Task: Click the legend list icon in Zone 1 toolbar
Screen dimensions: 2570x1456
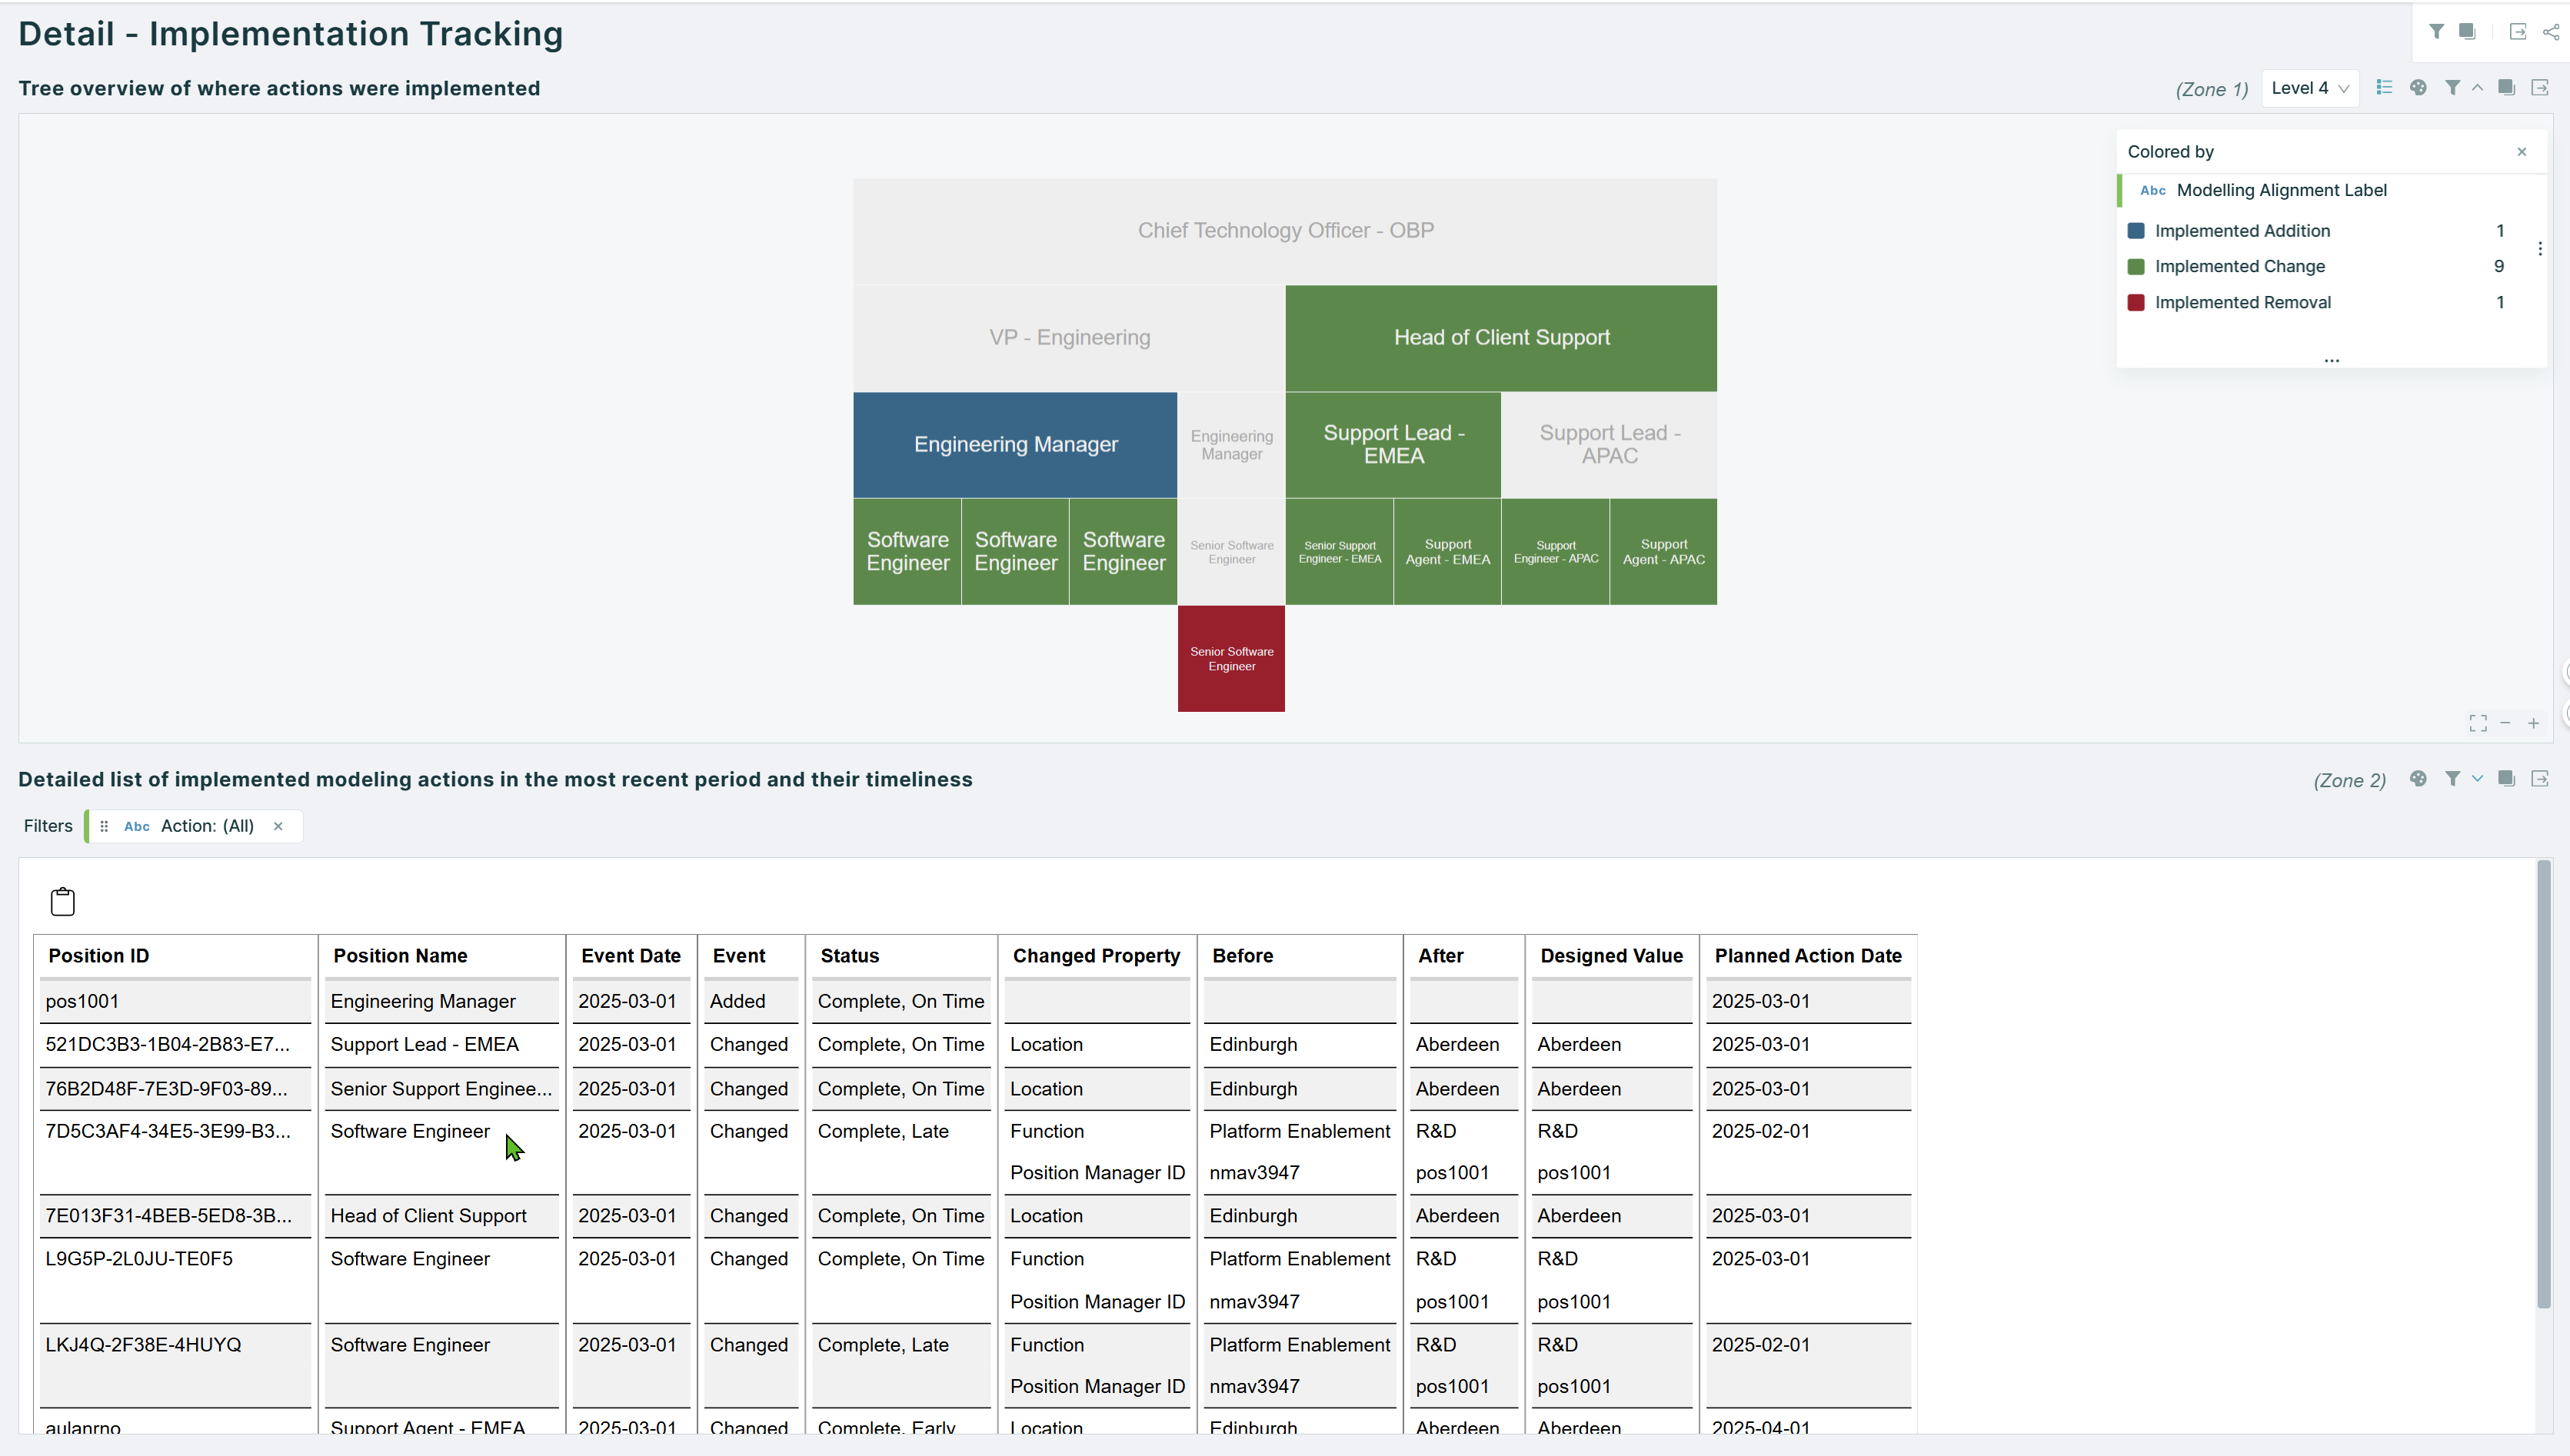Action: [2384, 87]
